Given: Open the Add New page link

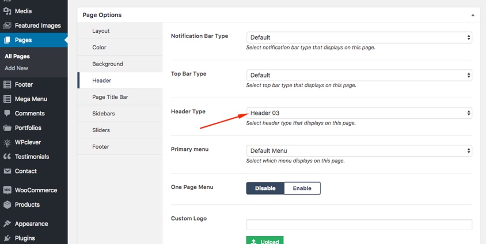Looking at the screenshot, I should [16, 68].
